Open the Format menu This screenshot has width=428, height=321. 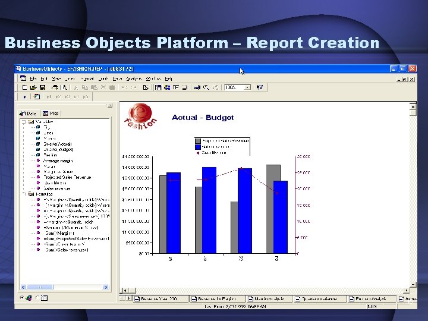[87, 78]
